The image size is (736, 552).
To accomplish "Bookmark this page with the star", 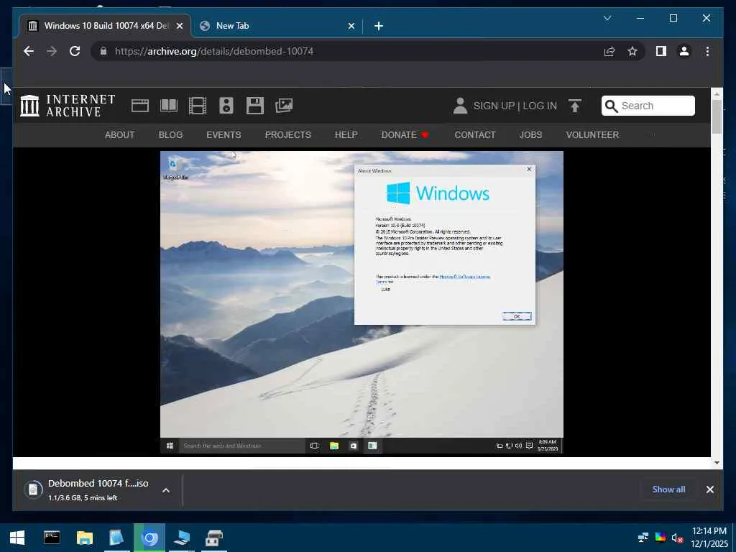I will (x=632, y=51).
